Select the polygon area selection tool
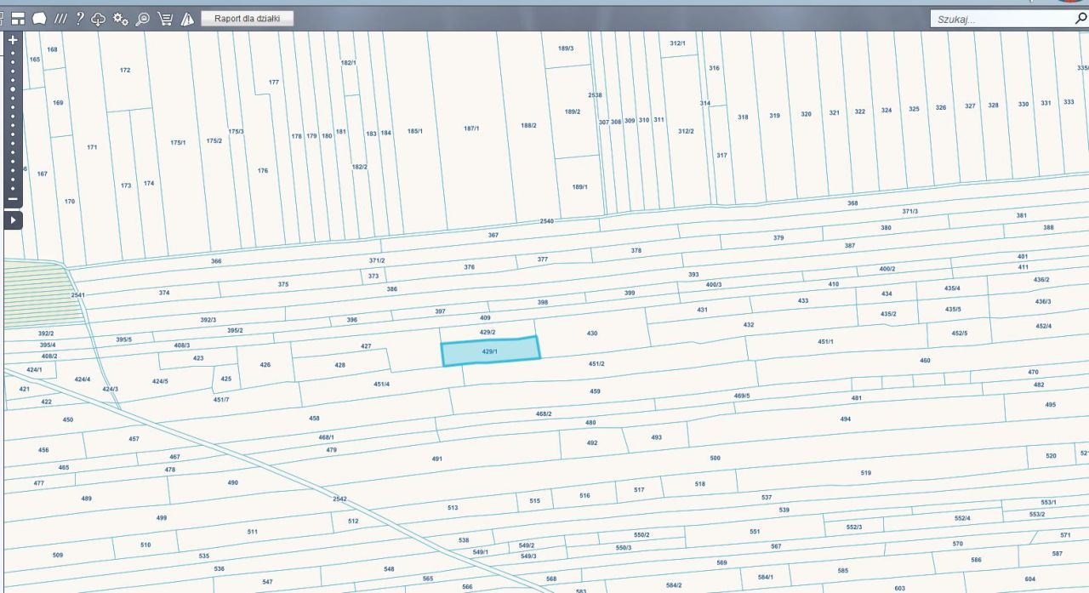The width and height of the screenshot is (1089, 593). pos(38,18)
